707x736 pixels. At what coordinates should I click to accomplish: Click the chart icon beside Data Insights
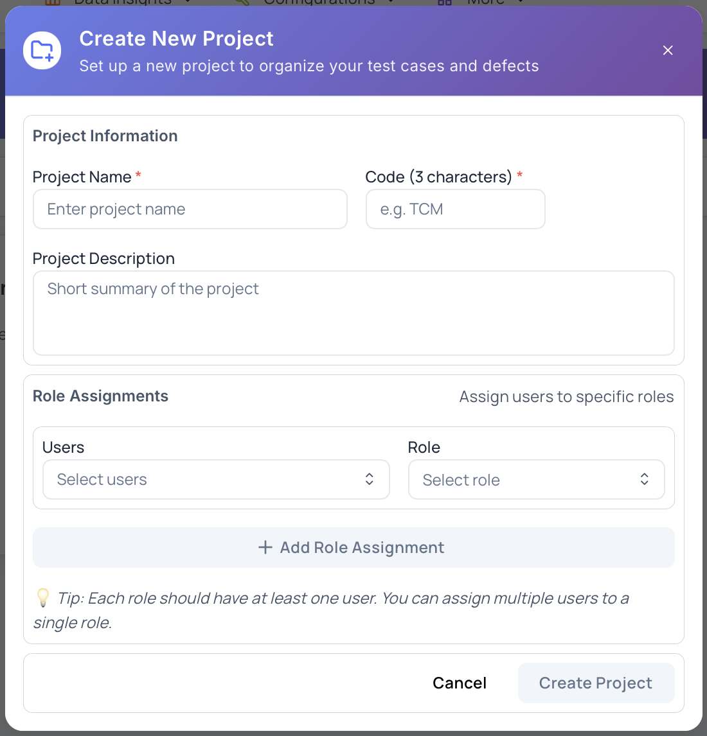(x=53, y=3)
